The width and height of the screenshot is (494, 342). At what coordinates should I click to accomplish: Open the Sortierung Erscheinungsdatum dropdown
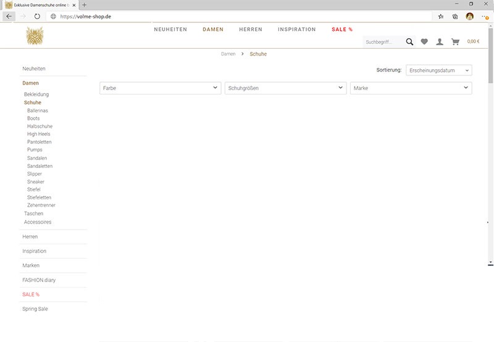tap(438, 70)
